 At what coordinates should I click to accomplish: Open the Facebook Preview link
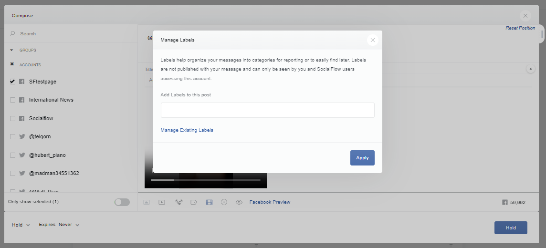tap(270, 202)
